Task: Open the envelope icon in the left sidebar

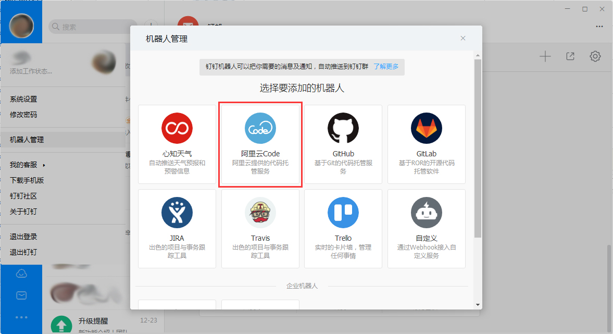Action: click(x=21, y=295)
